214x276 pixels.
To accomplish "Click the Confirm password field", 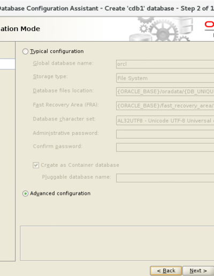I will coord(165,147).
